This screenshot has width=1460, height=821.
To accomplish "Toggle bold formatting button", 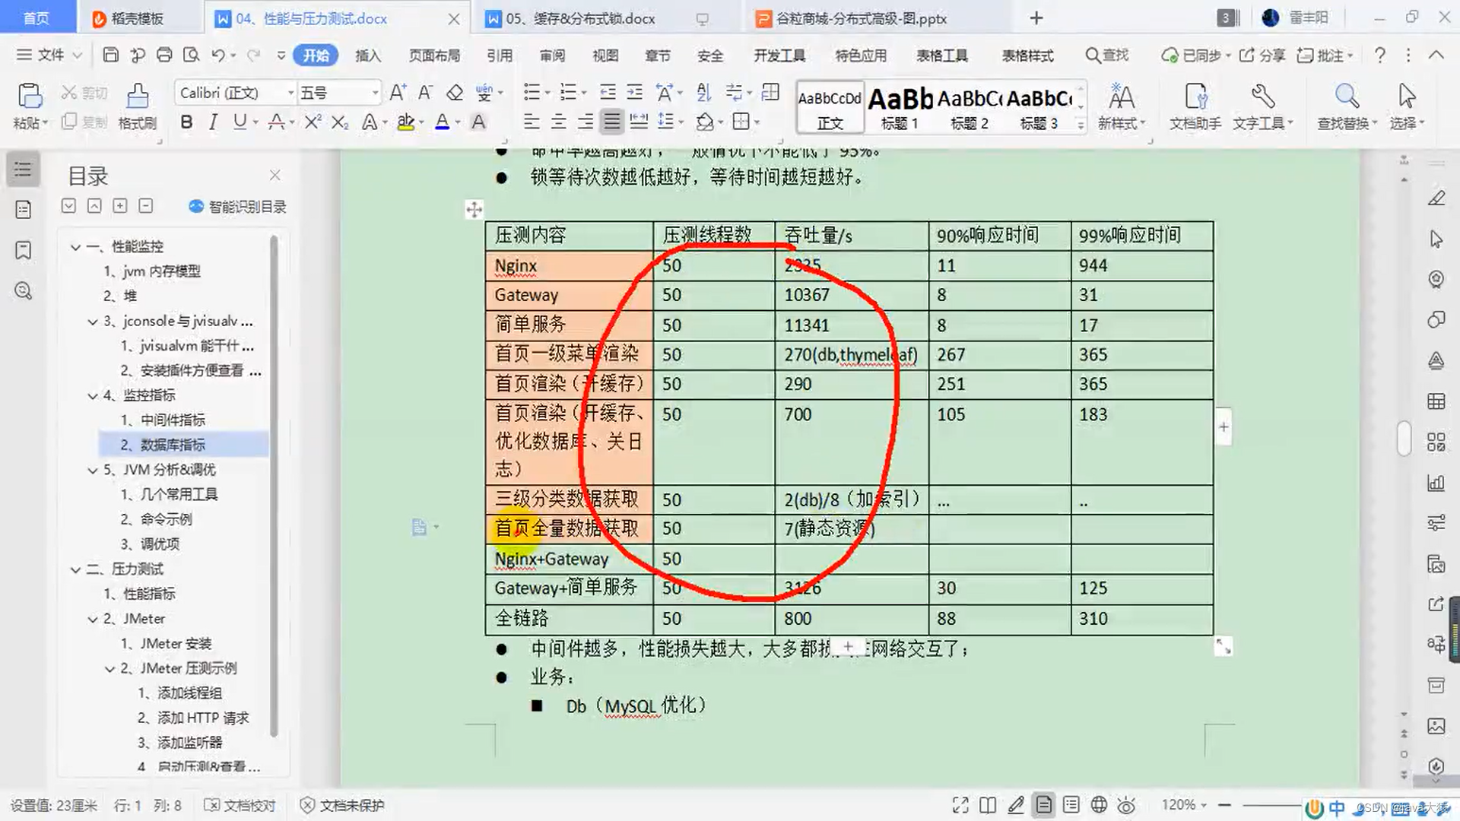I will [x=186, y=122].
